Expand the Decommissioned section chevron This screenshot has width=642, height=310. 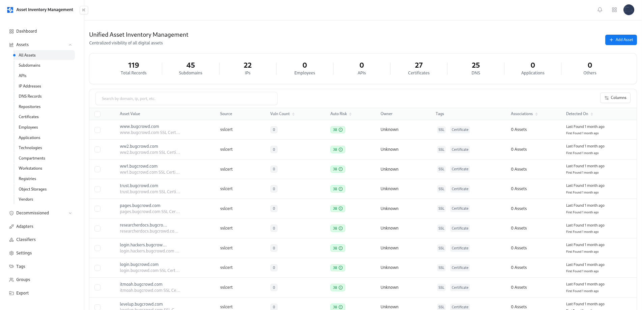tap(70, 213)
